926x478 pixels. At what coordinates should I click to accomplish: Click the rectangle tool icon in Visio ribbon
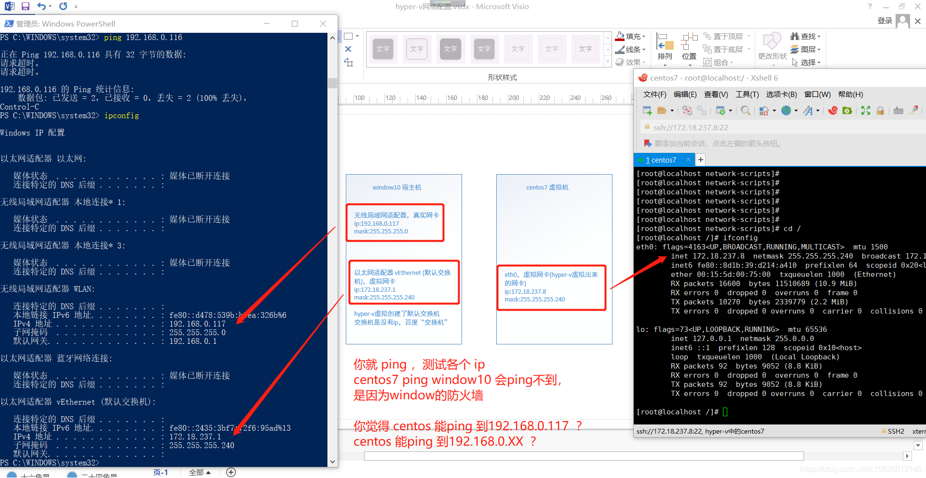348,36
